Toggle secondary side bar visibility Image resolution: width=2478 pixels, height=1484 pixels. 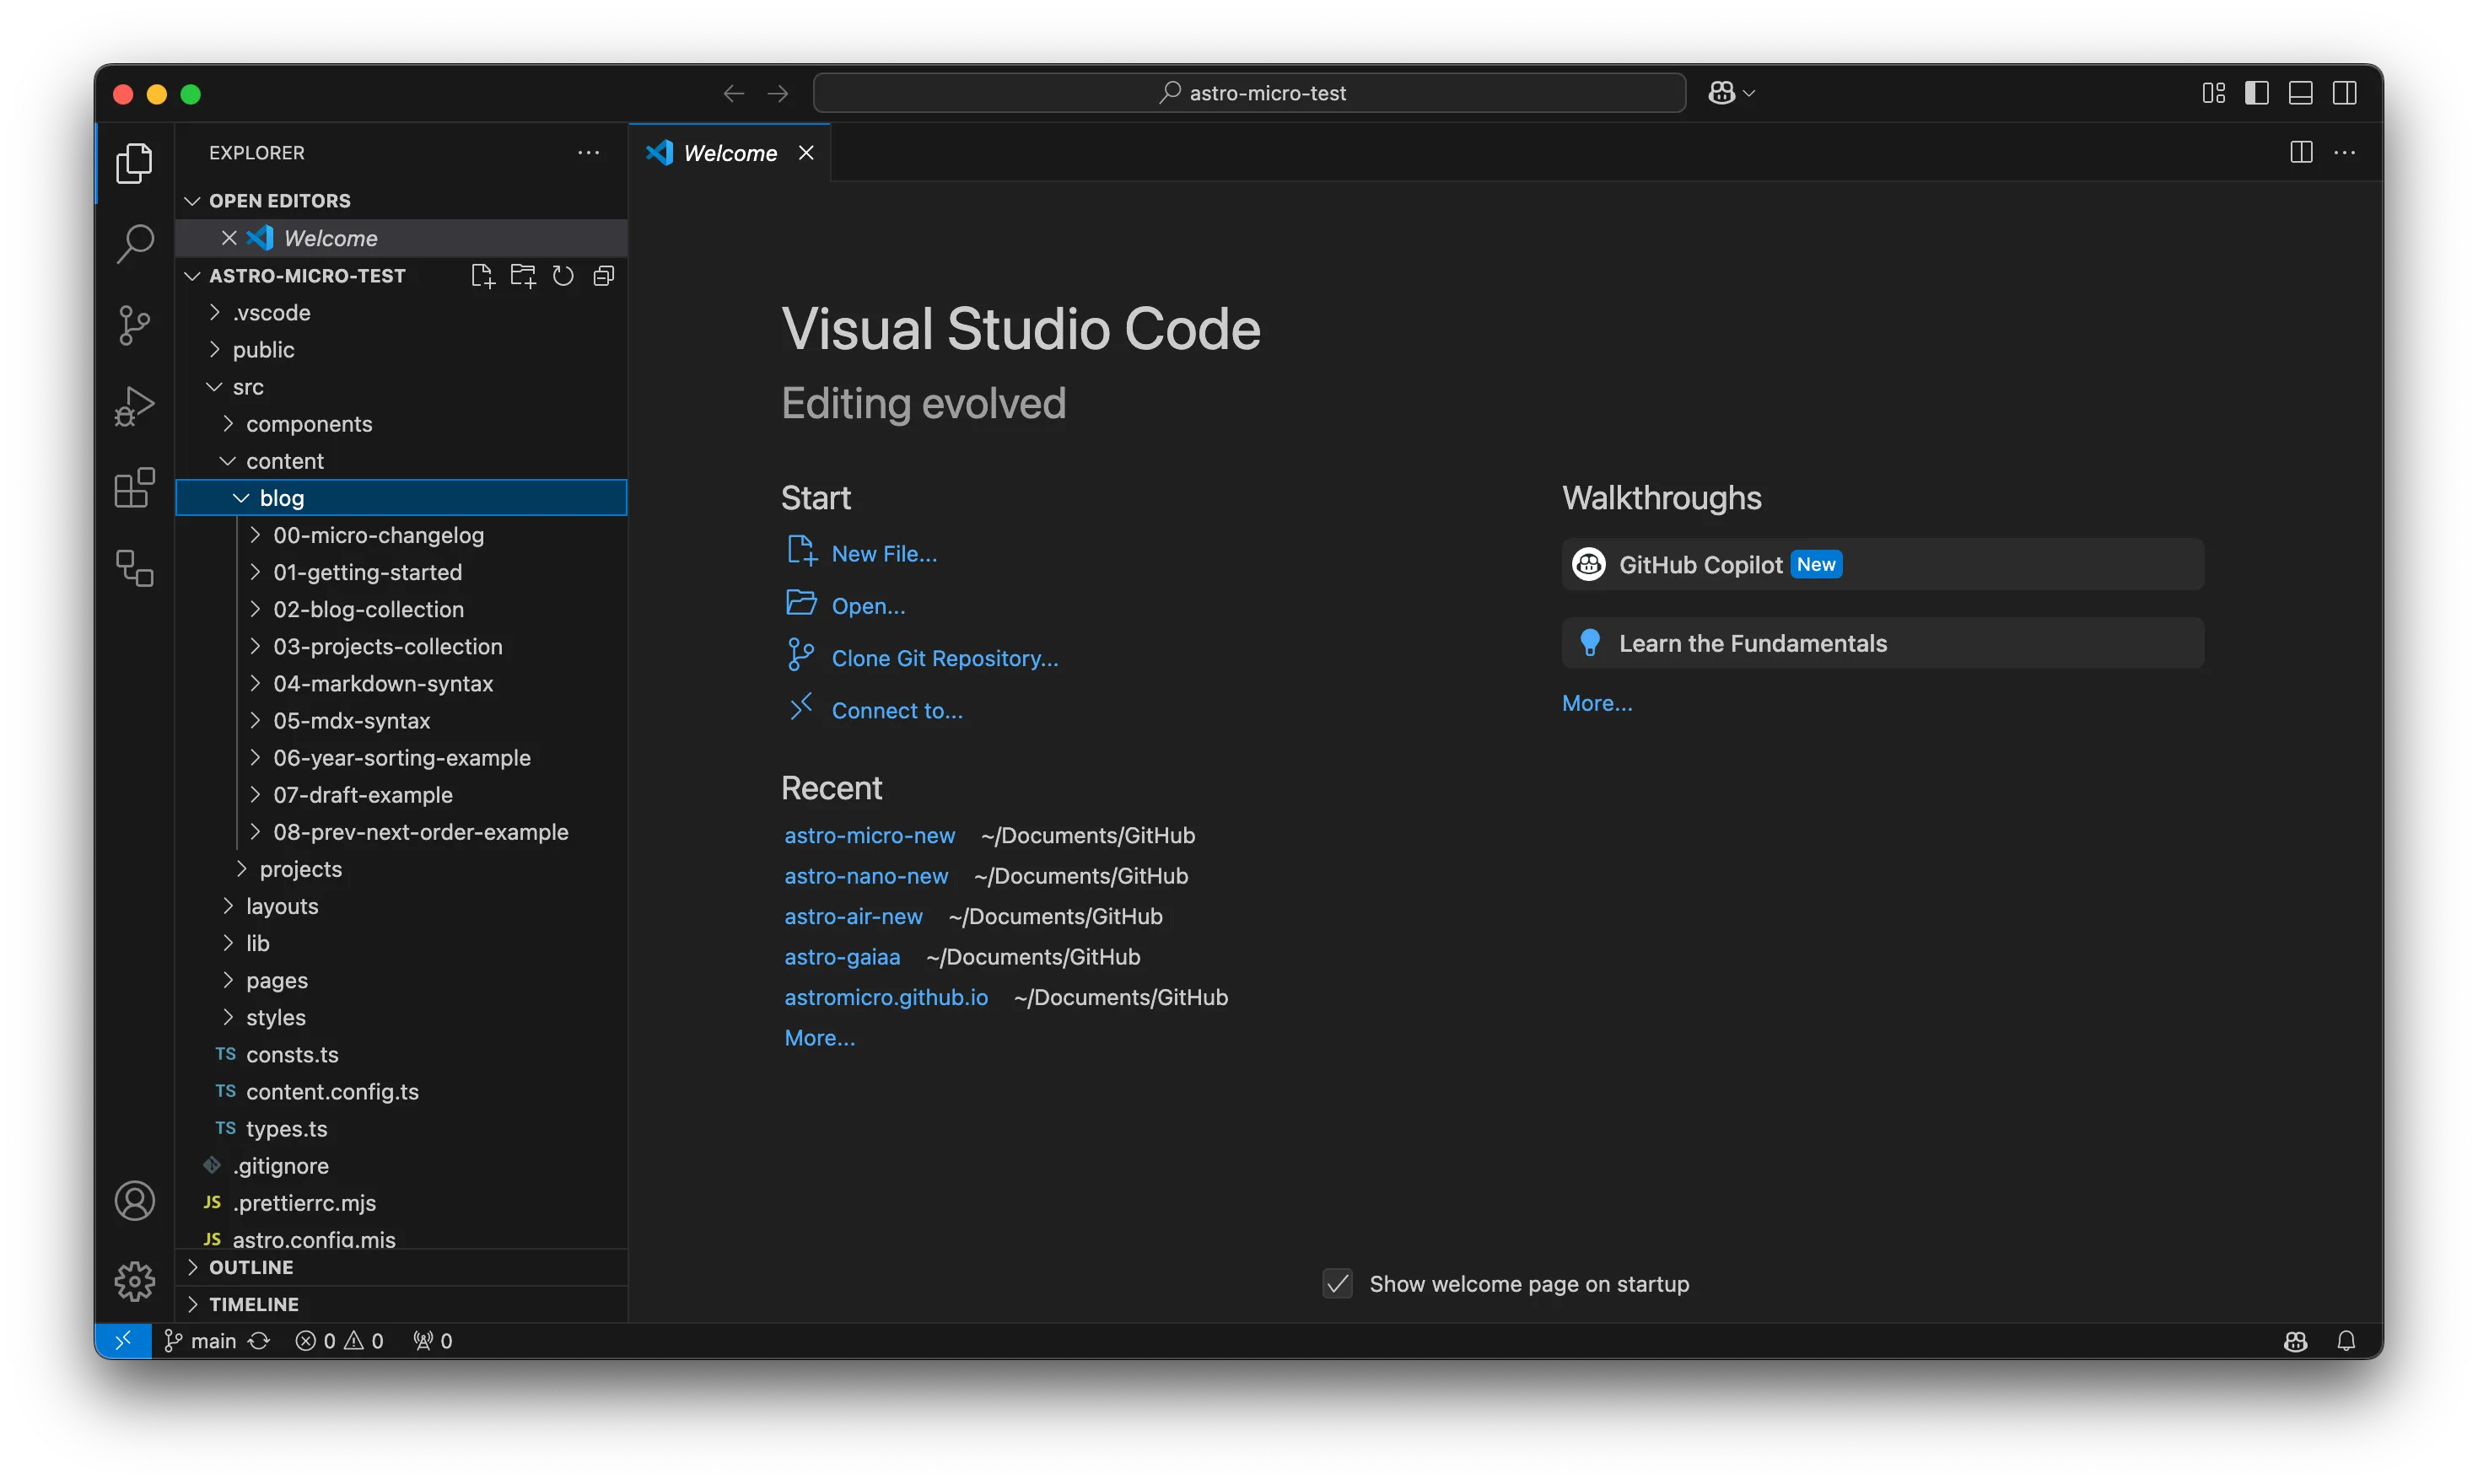2344,93
